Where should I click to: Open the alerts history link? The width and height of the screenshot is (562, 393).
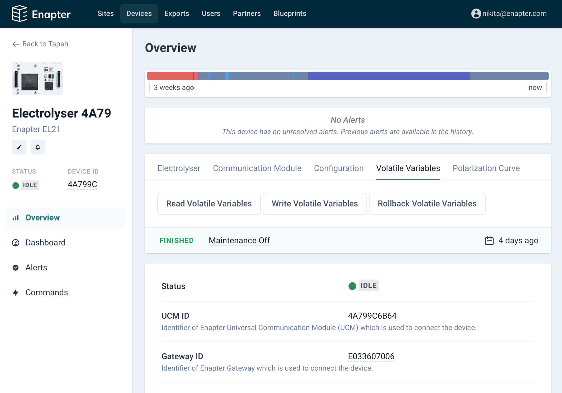click(x=455, y=132)
